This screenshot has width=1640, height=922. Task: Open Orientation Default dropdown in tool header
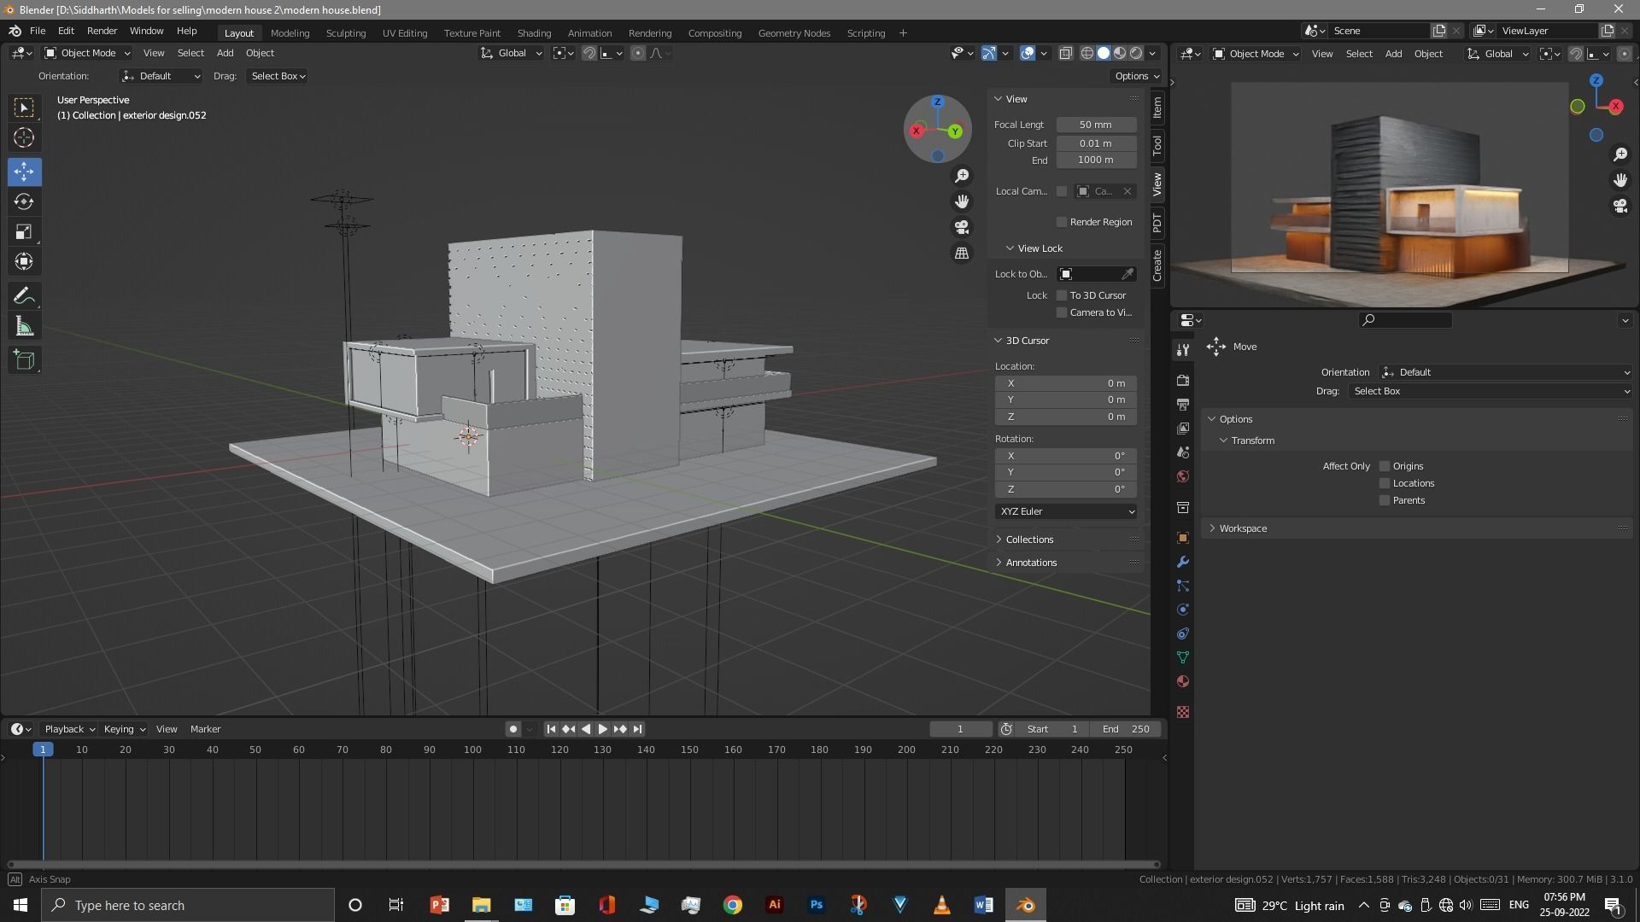[x=161, y=76]
